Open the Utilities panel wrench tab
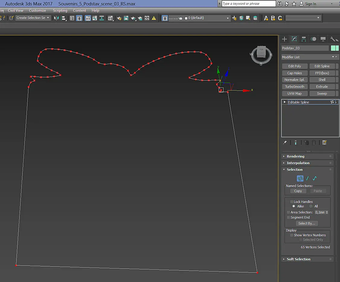 [x=333, y=39]
